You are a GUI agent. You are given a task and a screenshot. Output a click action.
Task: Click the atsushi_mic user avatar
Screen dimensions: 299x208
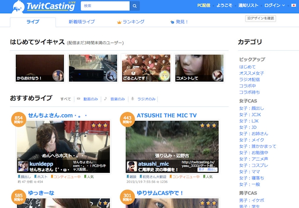point(132,166)
